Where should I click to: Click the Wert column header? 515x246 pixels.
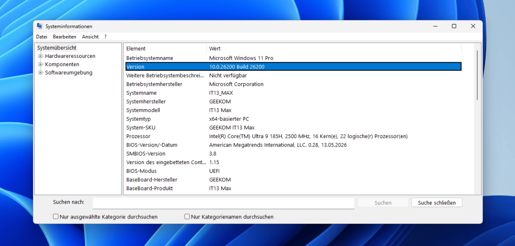coord(334,48)
